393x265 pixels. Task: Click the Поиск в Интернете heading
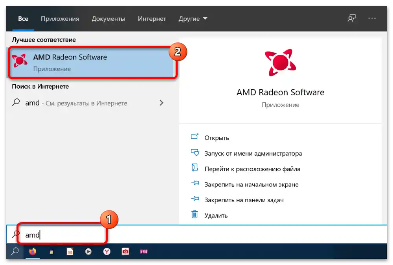(x=40, y=87)
